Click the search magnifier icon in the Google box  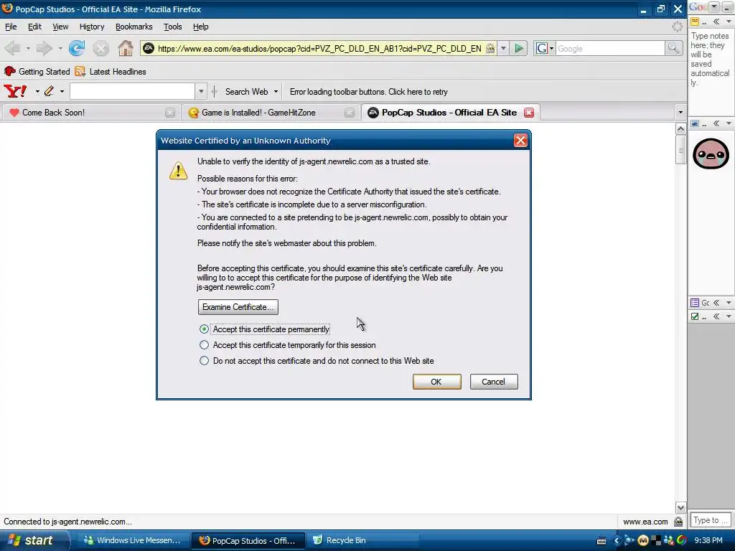673,48
